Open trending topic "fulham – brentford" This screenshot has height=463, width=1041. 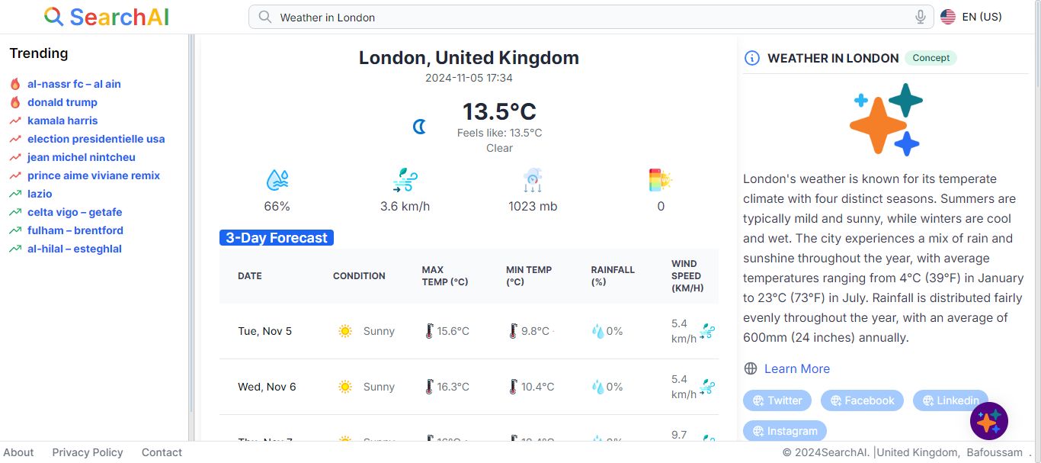pos(75,230)
